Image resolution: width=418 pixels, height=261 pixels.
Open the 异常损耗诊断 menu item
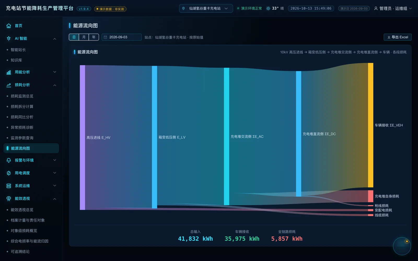(x=31, y=127)
